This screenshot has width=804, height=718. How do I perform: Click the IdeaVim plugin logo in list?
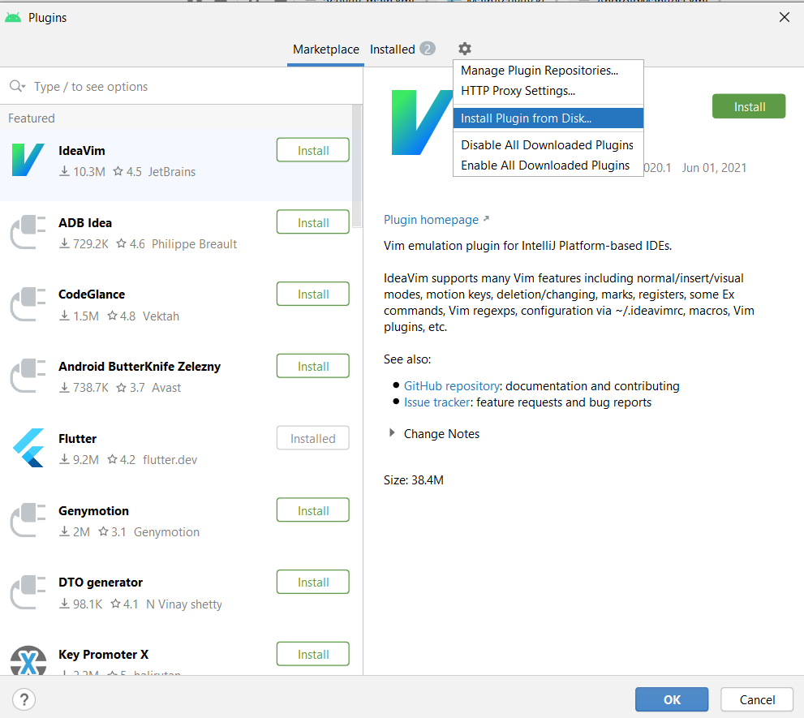pos(28,160)
